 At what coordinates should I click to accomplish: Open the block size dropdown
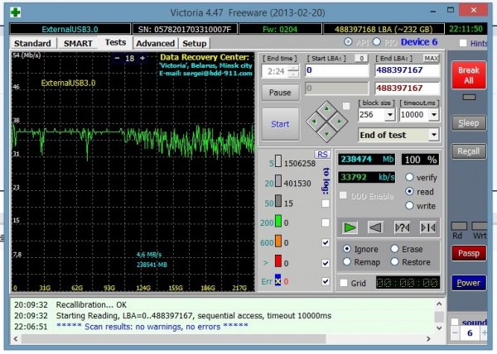390,116
